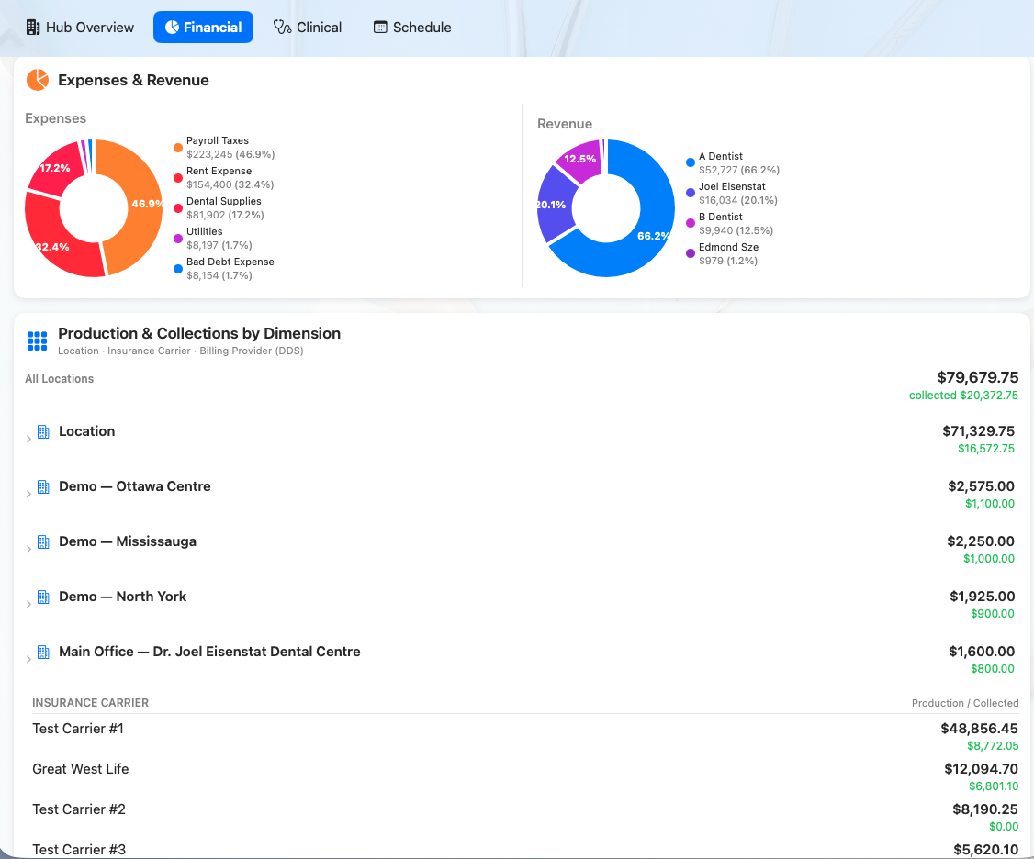This screenshot has width=1034, height=859.
Task: Click the 12.5% magenta revenue donut segment
Action: click(x=580, y=160)
